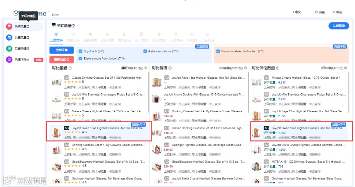Click the A+视频 pie icon

pyautogui.click(x=192, y=34)
